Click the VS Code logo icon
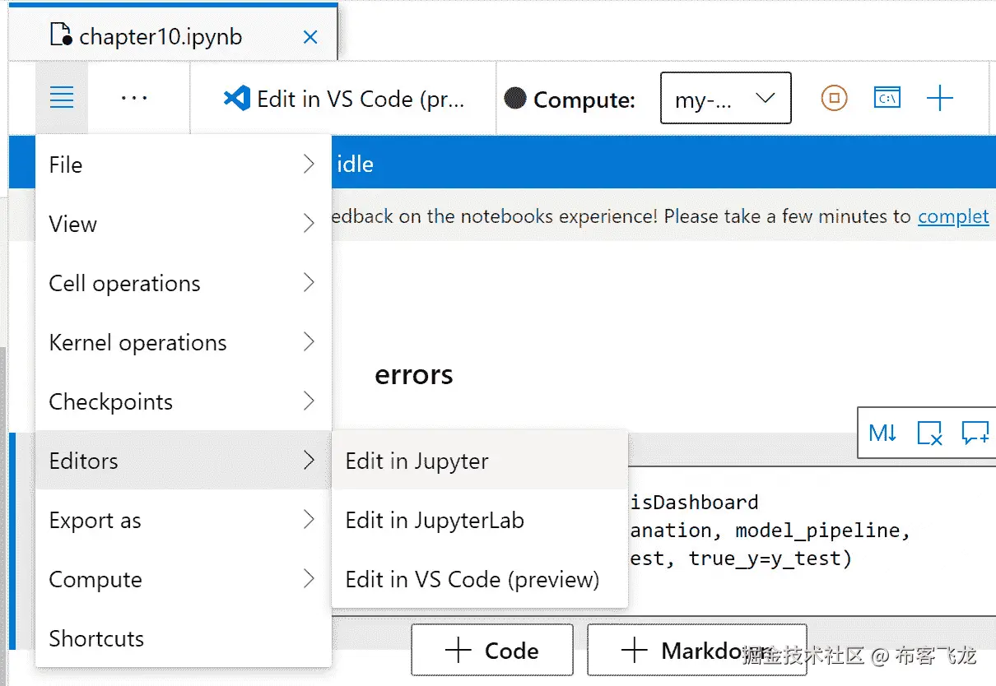The height and width of the screenshot is (686, 996). [x=236, y=98]
